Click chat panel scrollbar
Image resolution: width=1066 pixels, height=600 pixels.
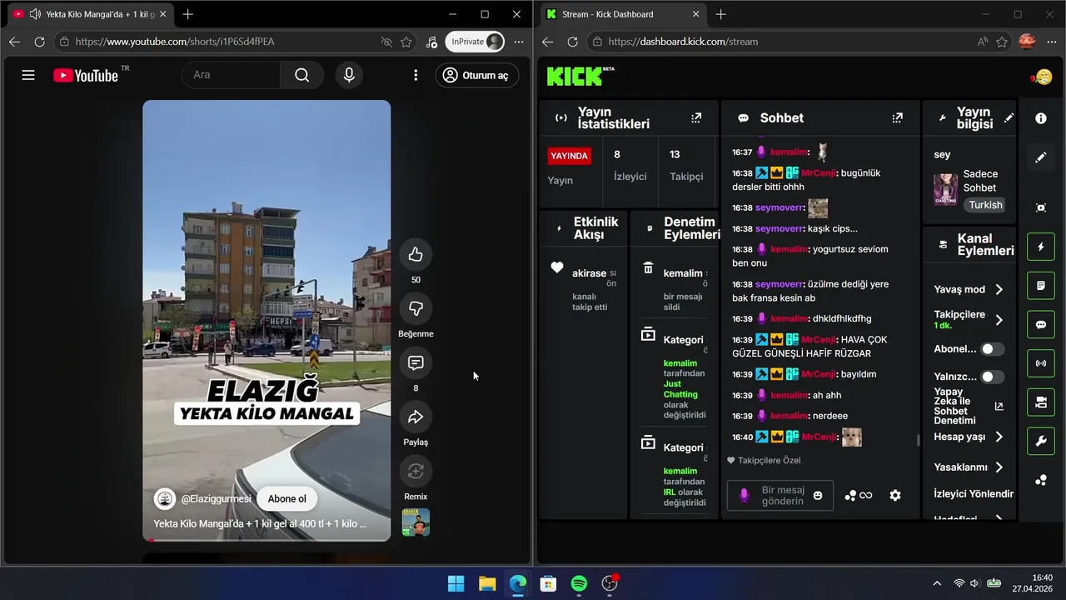click(919, 439)
